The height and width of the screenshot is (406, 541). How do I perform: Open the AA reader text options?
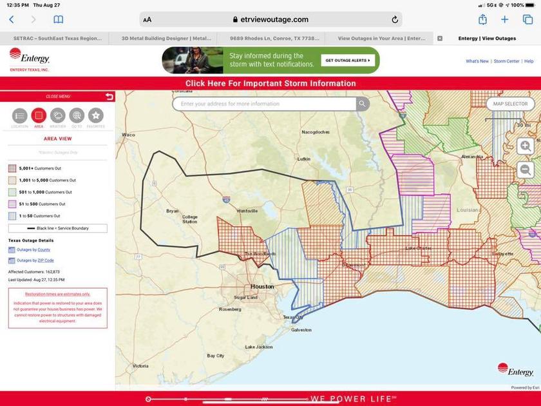[147, 20]
